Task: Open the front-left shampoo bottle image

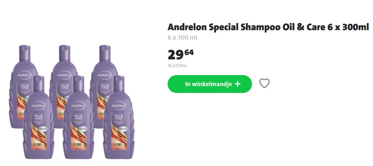Action: pos(38,117)
